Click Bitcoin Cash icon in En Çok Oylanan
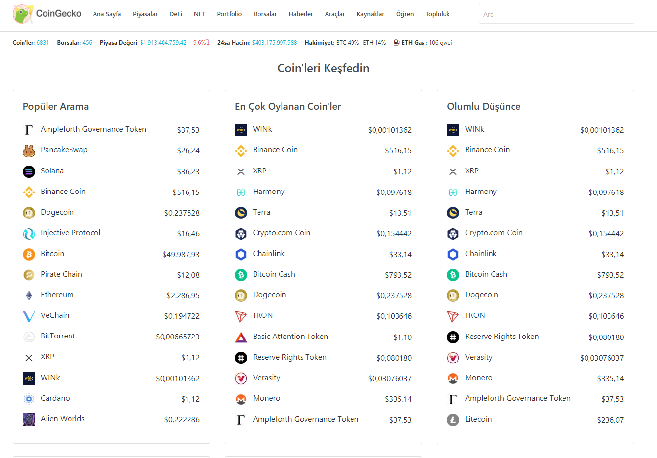 click(x=241, y=275)
